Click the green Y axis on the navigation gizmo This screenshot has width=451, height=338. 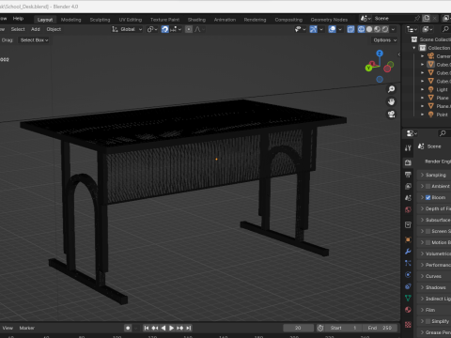click(368, 68)
